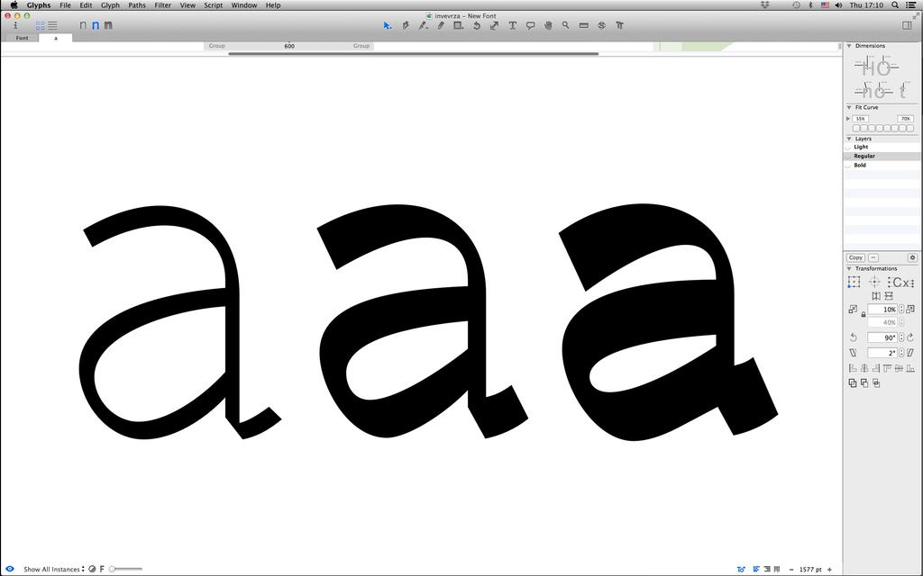Open the Paths menu
This screenshot has height=576, width=923.
coord(137,5)
